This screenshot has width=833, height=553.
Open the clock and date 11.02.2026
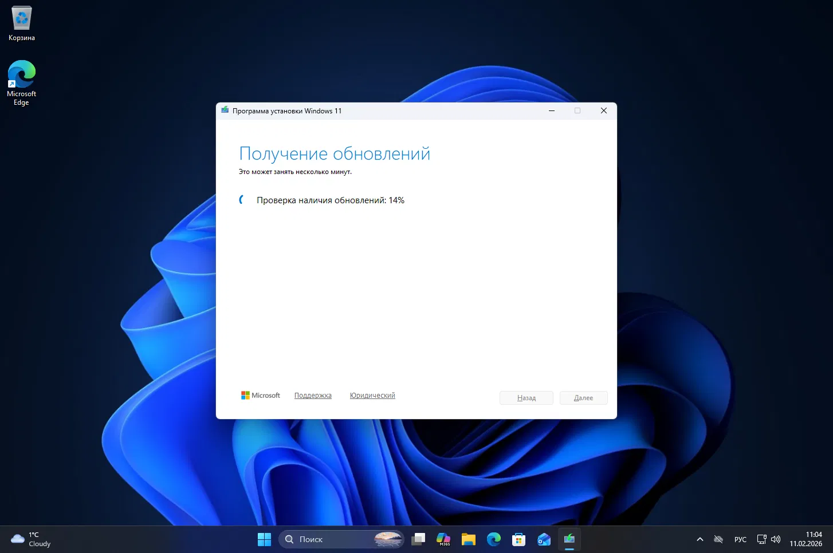click(x=806, y=539)
